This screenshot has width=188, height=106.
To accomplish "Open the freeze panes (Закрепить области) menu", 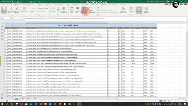I will pos(84,10).
